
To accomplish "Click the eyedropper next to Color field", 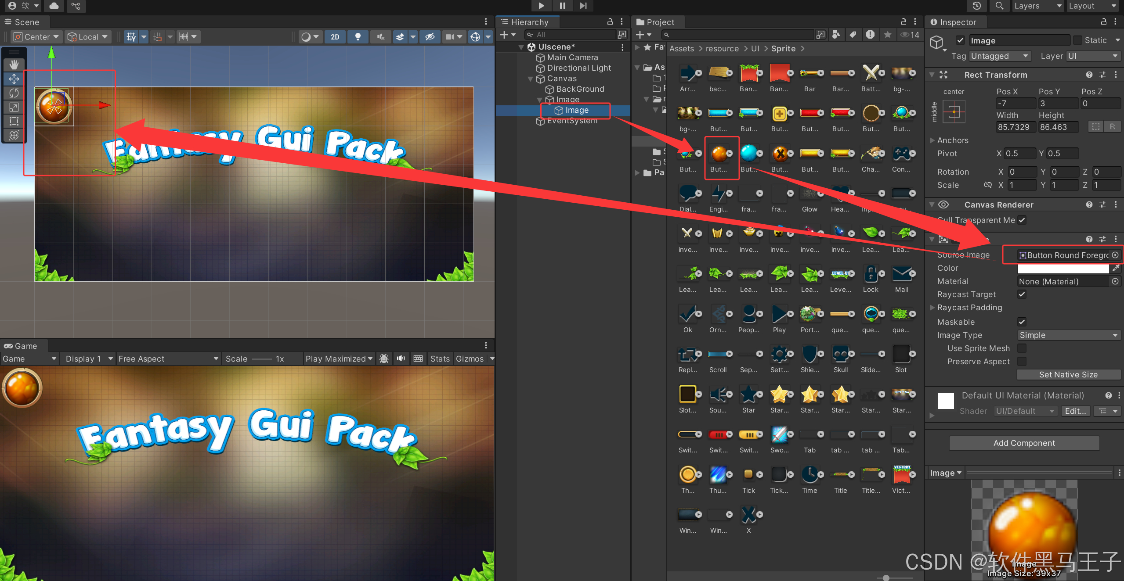I will pos(1116,268).
